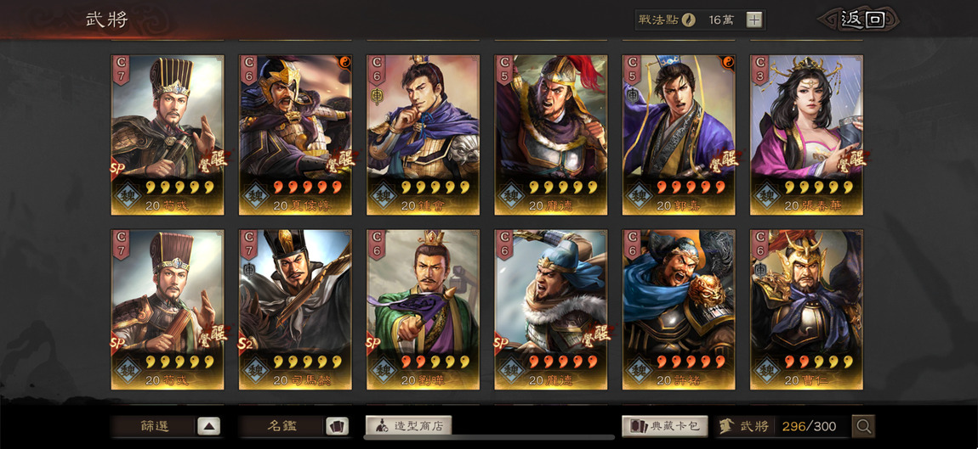Open the 造型商店 skin shop
The image size is (978, 449).
tap(408, 427)
